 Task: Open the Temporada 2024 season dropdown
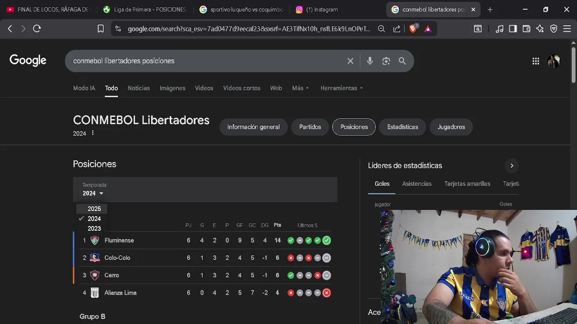click(93, 193)
